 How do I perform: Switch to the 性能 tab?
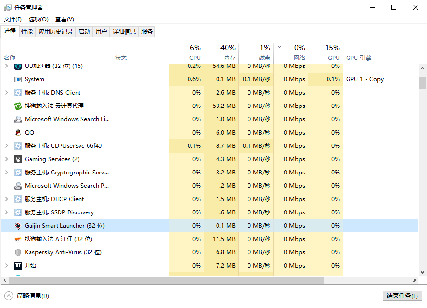tap(27, 32)
